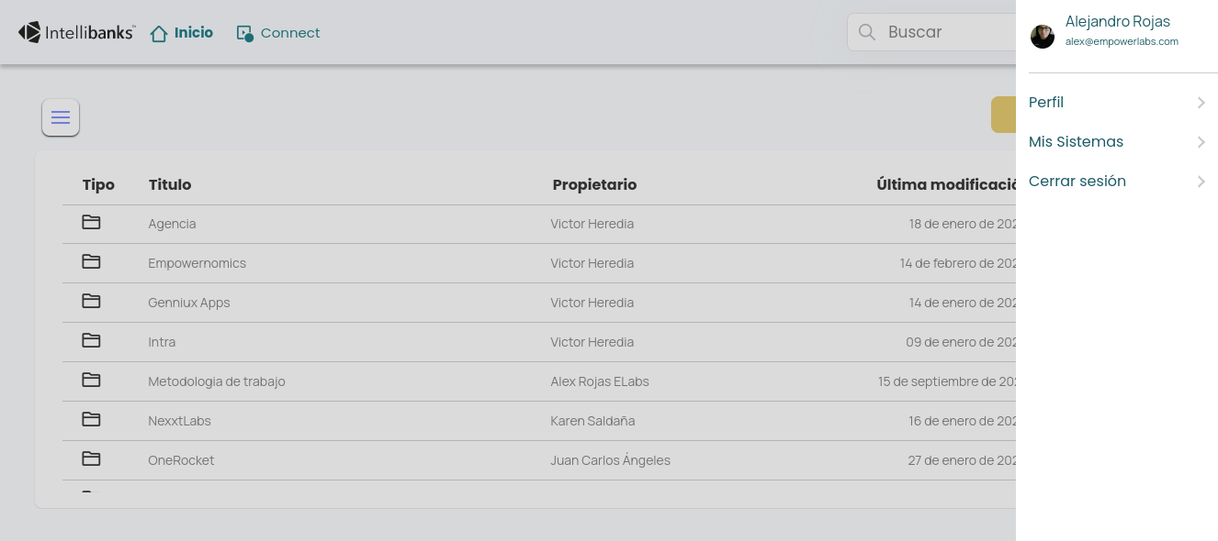Viewport: 1218px width, 541px height.
Task: Open the Genniux Apps folder icon
Action: (x=91, y=301)
